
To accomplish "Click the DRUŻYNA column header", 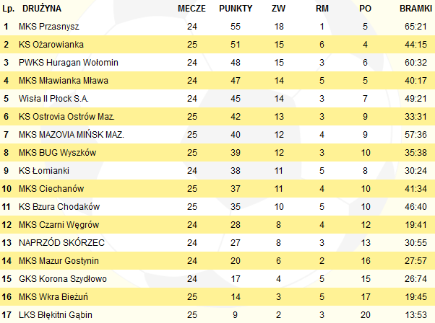I will click(42, 9).
